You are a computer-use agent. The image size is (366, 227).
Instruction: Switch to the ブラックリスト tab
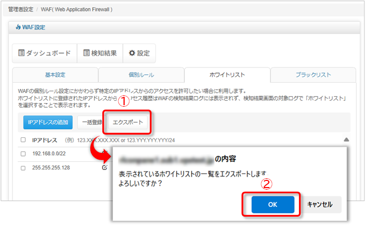[313, 75]
